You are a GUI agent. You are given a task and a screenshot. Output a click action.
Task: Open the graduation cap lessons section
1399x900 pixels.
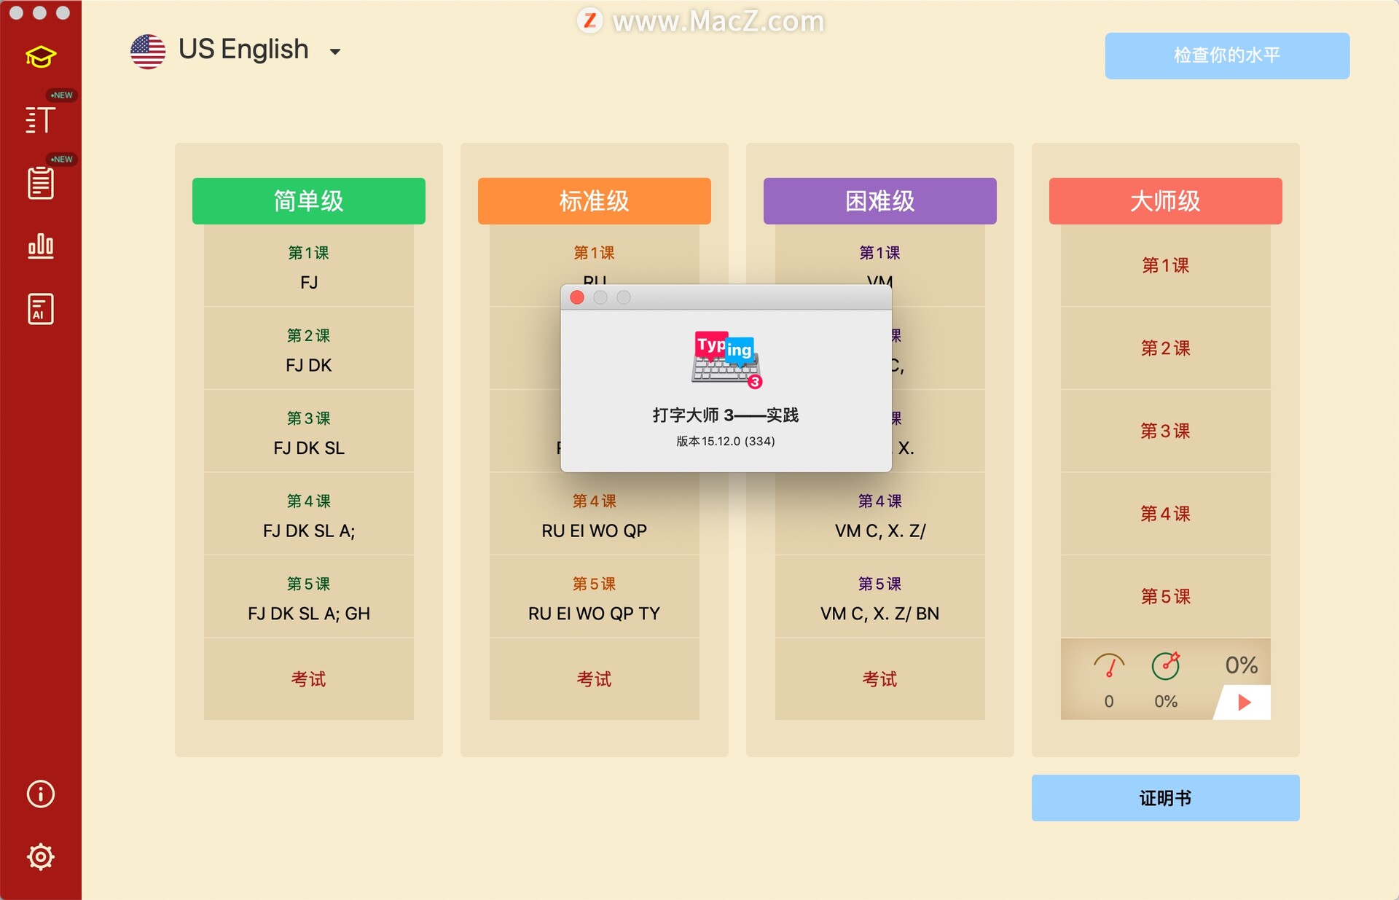(41, 57)
